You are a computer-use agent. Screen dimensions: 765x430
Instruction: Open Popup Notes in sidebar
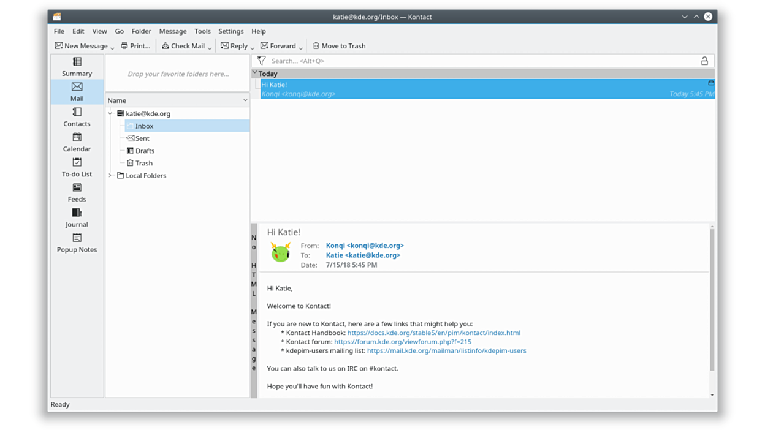tap(77, 243)
